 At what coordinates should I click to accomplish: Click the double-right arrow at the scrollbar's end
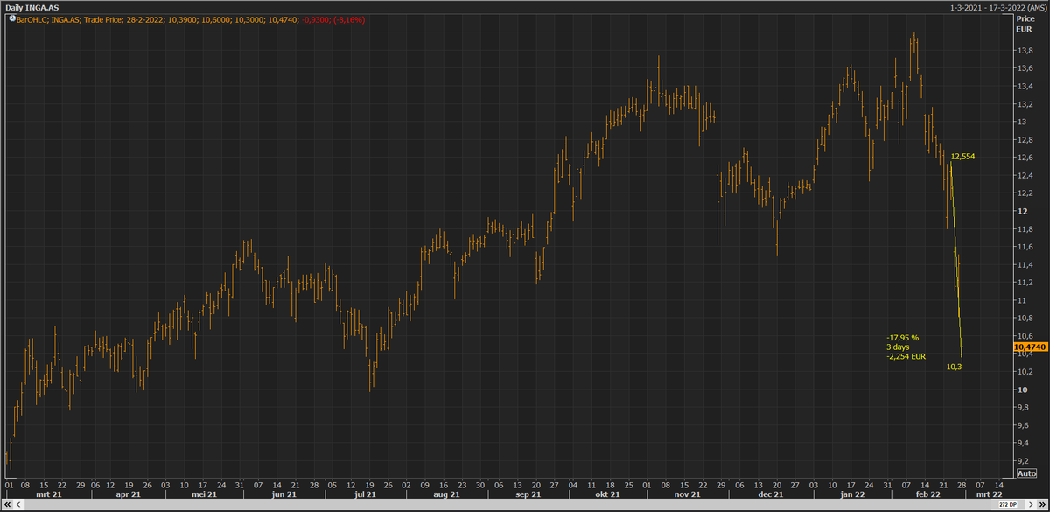tap(1042, 506)
